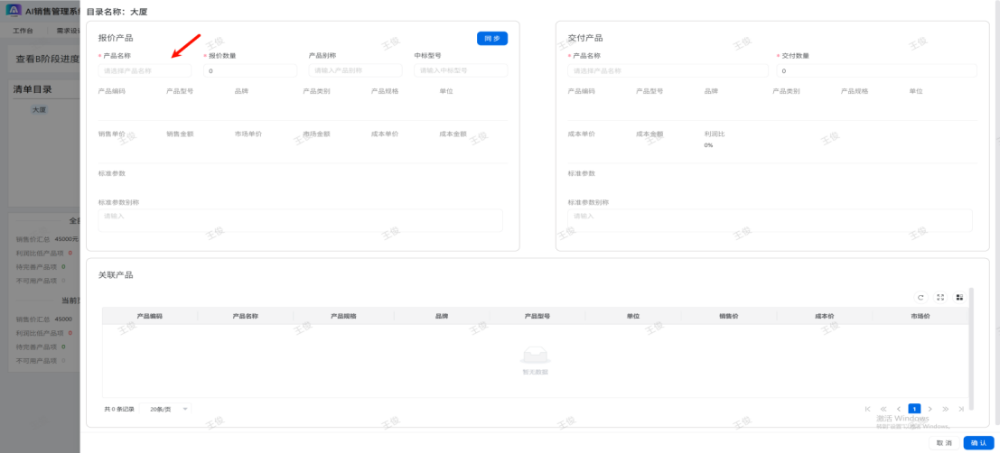Click the next page arrow
The height and width of the screenshot is (453, 1000).
930,409
